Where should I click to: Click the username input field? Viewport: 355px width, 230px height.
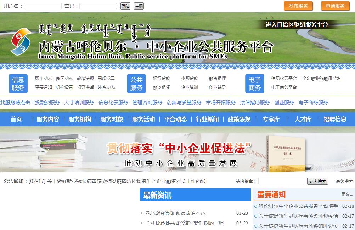coord(43,6)
